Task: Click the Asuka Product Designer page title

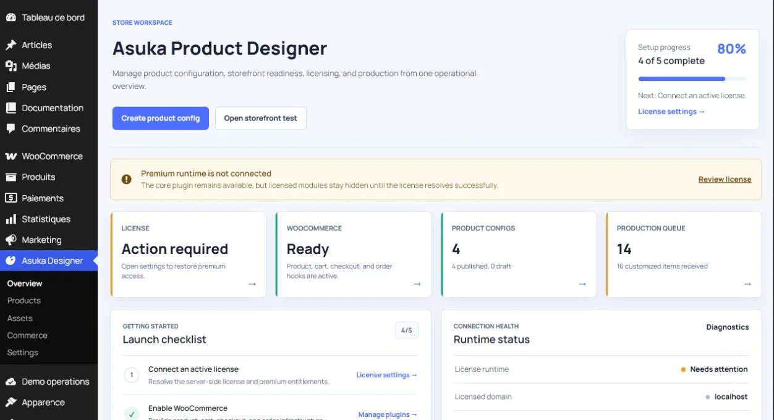Action: [x=219, y=48]
